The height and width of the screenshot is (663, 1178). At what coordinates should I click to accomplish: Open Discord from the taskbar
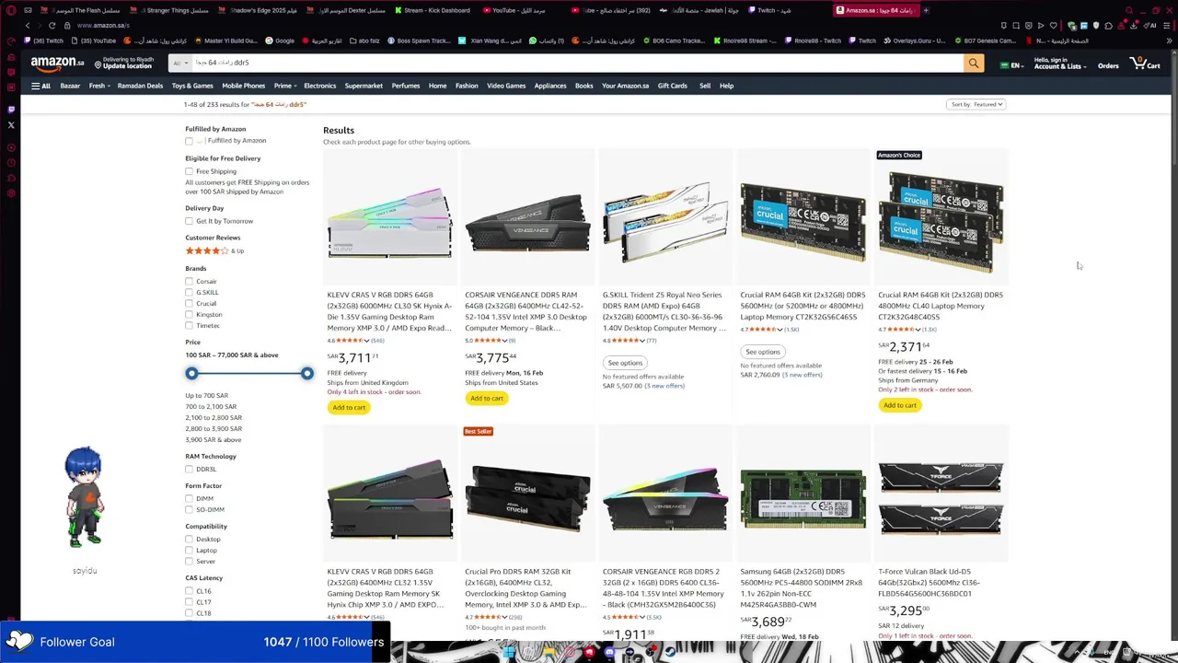point(609,652)
